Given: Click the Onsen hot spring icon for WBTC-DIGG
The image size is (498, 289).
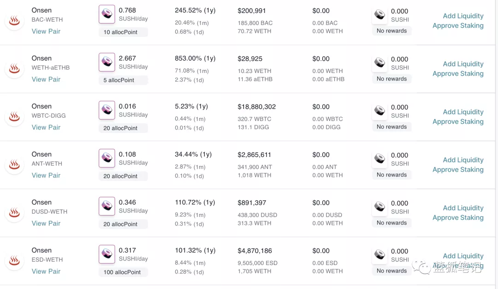Looking at the screenshot, I should [x=14, y=117].
